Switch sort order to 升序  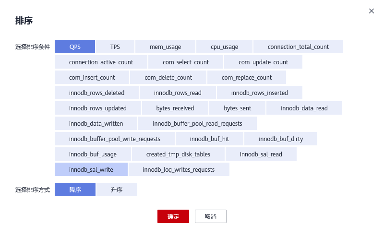(x=117, y=190)
